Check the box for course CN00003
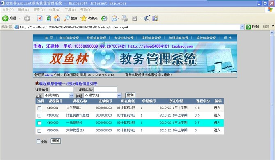Screen dimensions: 275x160 pyautogui.click(x=39, y=123)
